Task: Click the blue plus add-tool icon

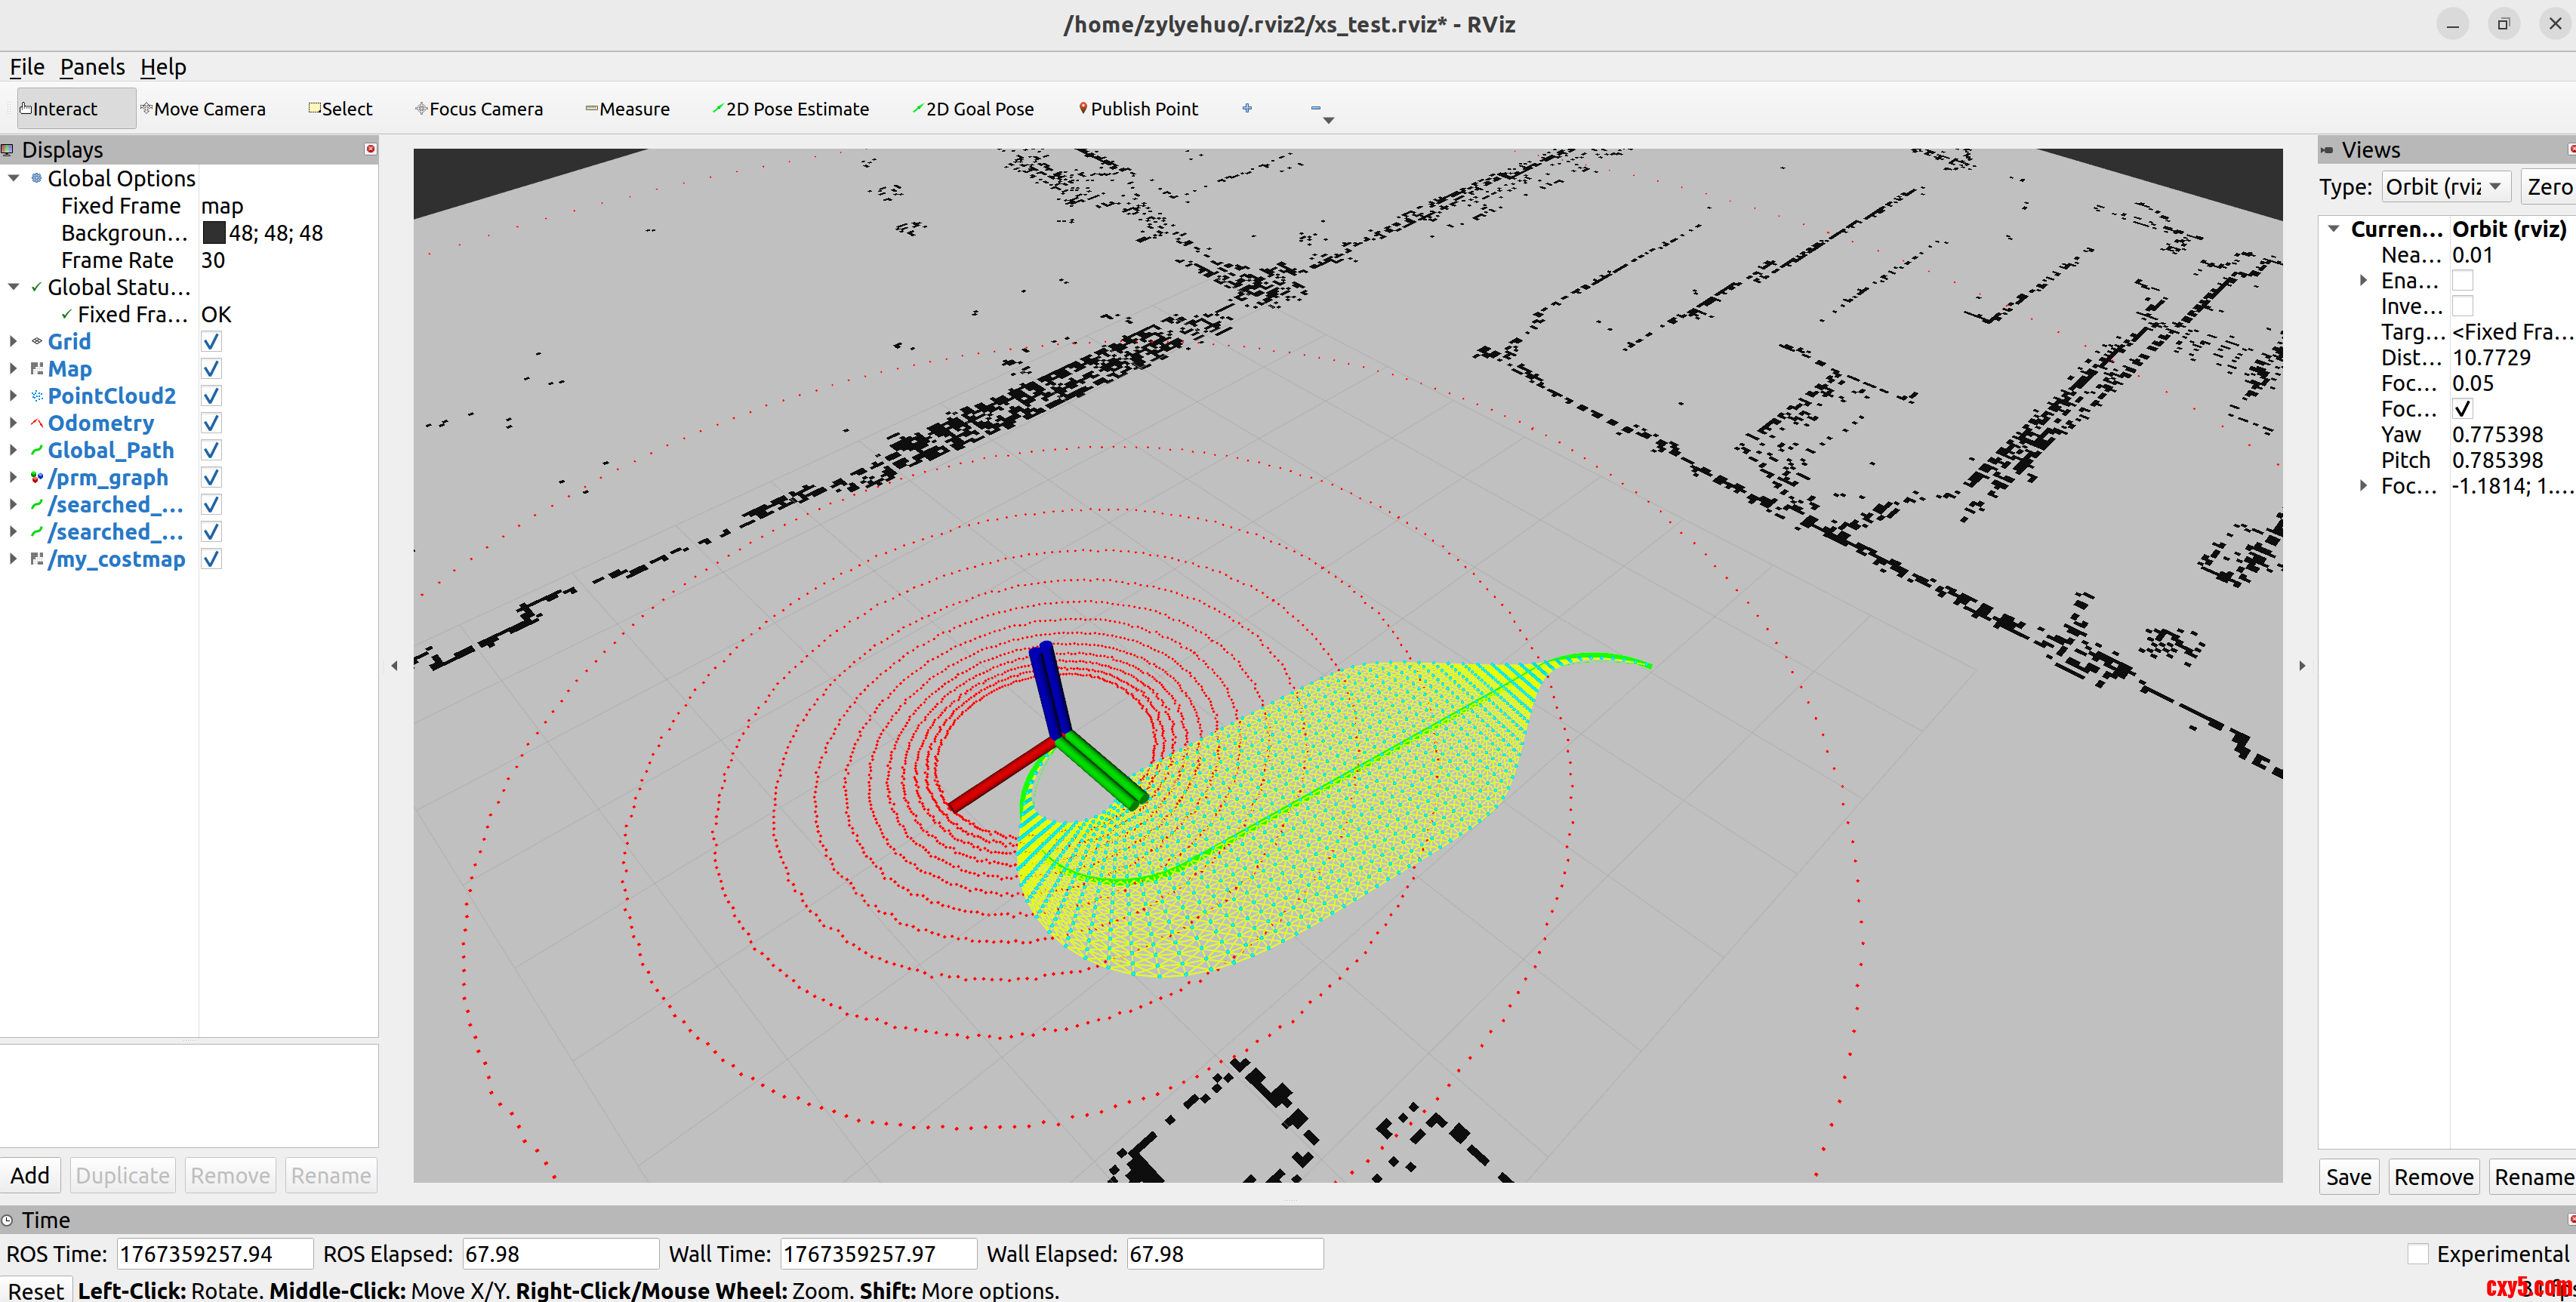Action: [x=1247, y=108]
